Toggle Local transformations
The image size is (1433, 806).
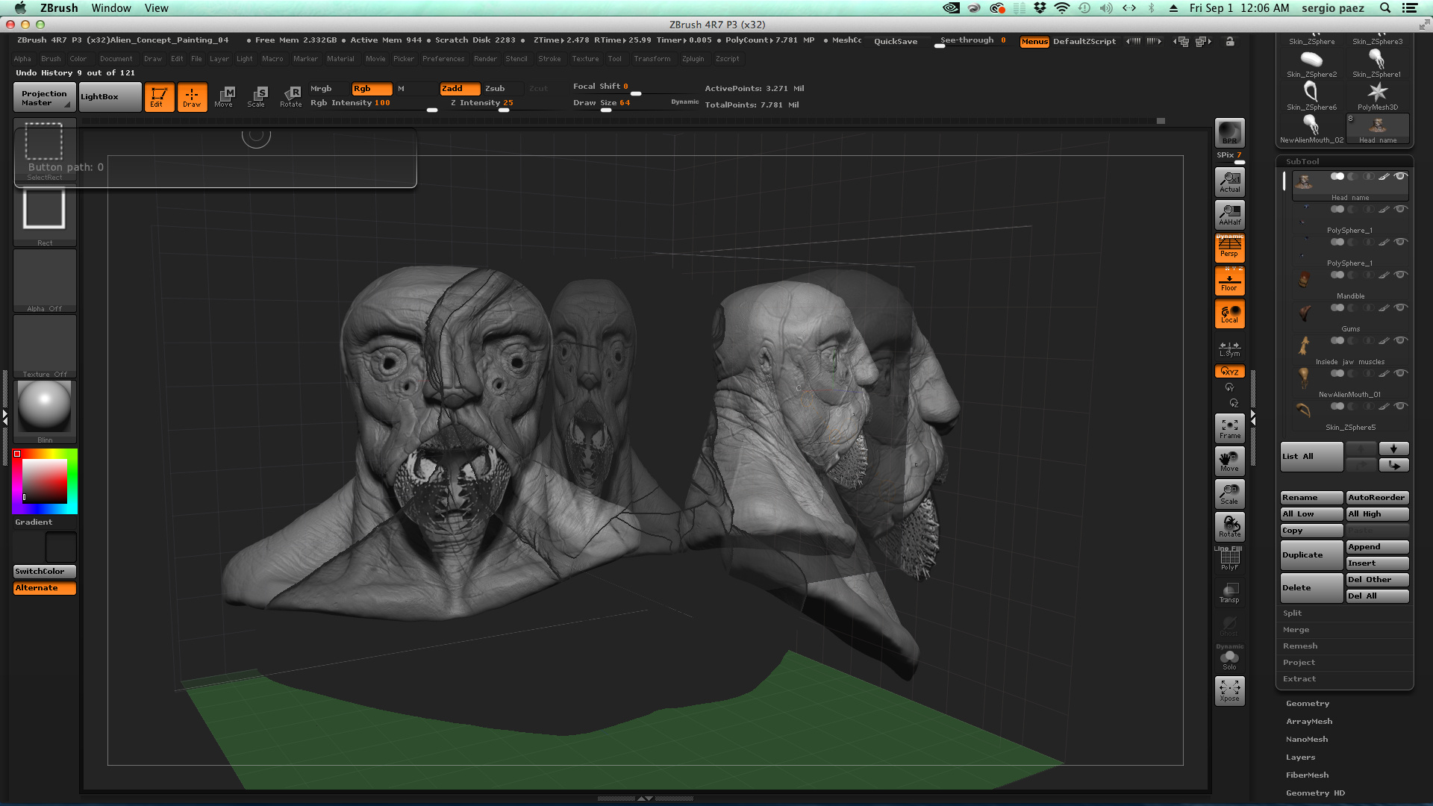pos(1229,313)
